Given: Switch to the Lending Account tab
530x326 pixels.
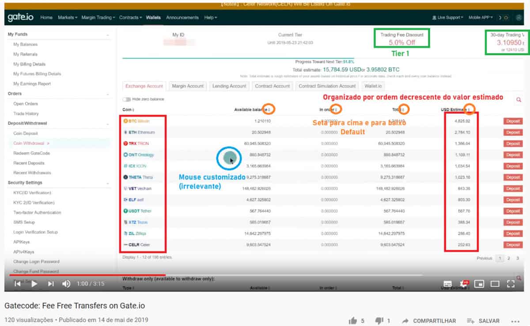Looking at the screenshot, I should coord(229,86).
